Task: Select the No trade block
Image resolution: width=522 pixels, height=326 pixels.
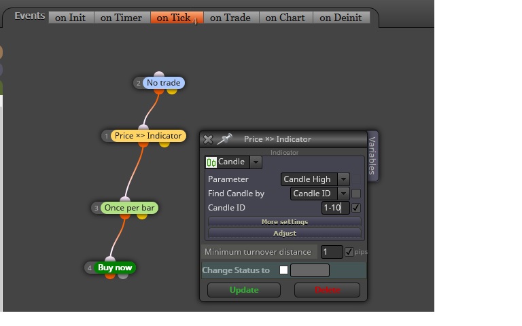Action: tap(163, 83)
